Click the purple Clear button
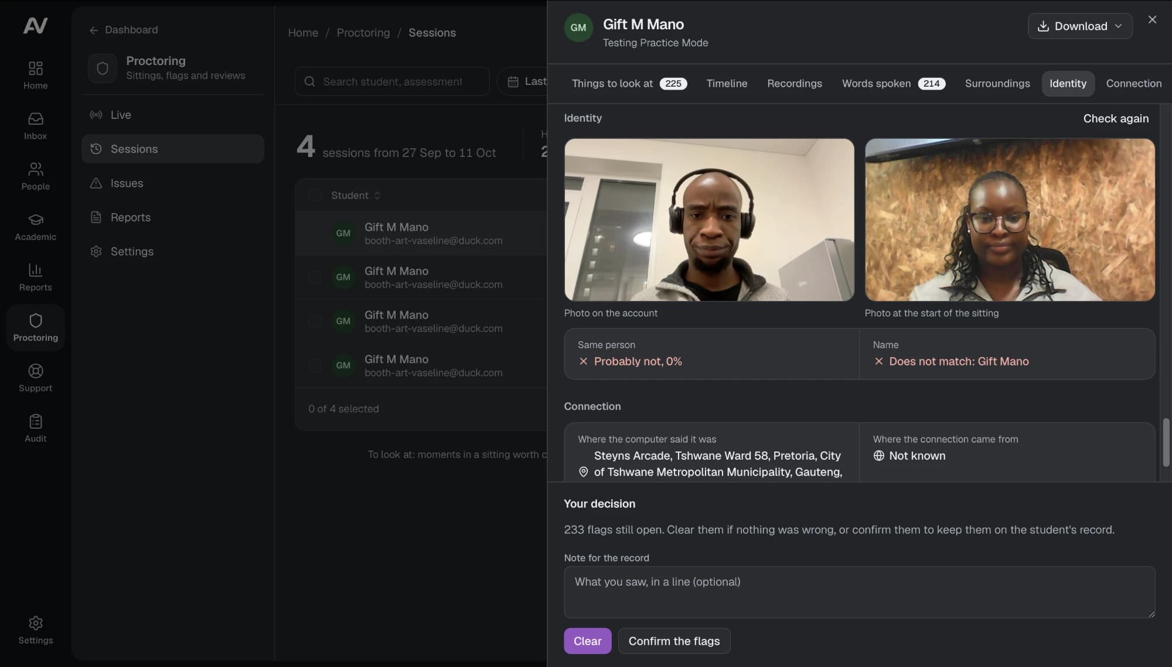1172x667 pixels. 587,641
